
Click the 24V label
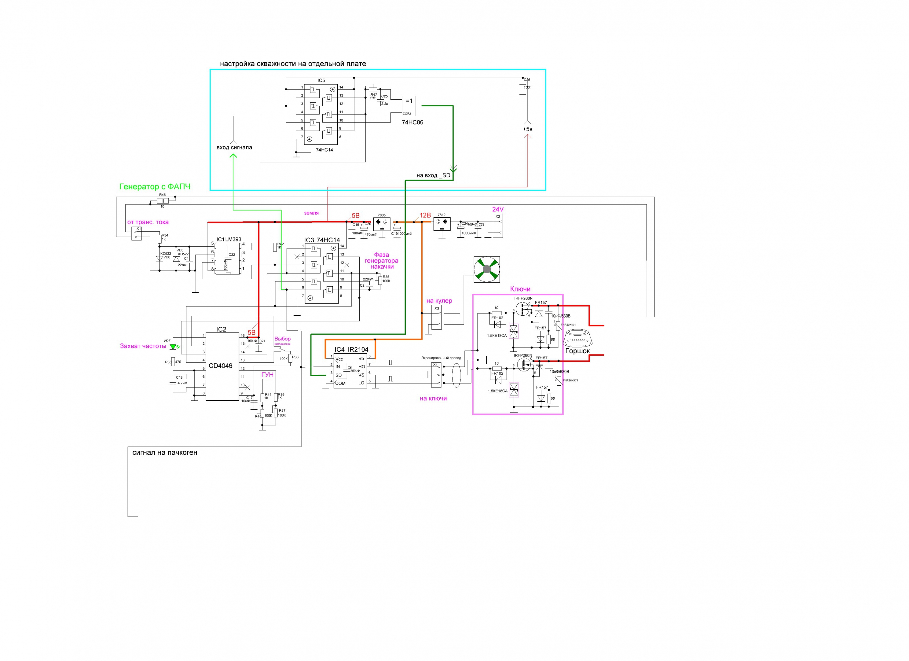click(x=498, y=210)
